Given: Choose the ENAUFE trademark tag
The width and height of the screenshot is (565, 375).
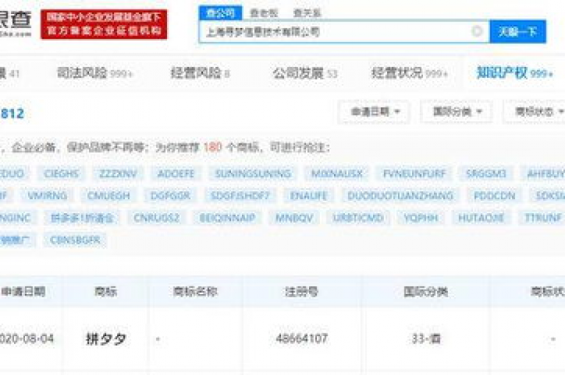Looking at the screenshot, I should point(308,196).
